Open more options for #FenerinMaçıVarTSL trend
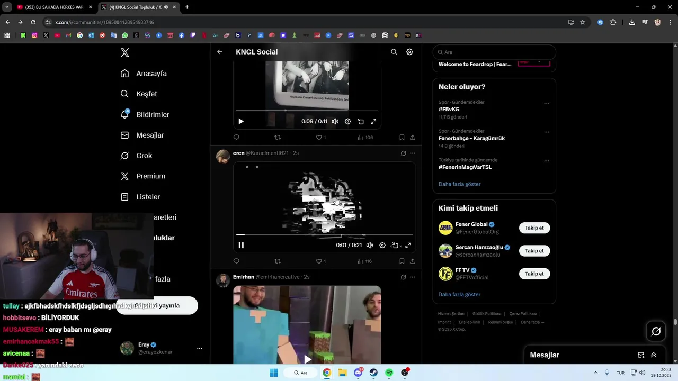678x381 pixels. (547, 161)
